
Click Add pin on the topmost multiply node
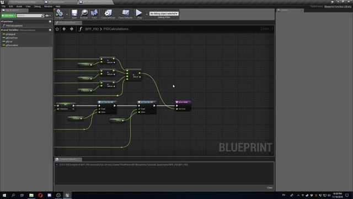click(x=111, y=62)
